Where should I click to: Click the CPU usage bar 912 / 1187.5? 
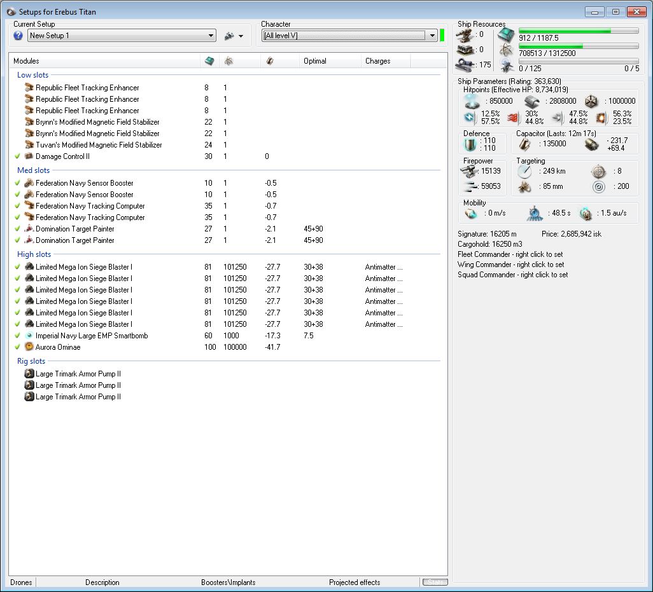coord(579,31)
